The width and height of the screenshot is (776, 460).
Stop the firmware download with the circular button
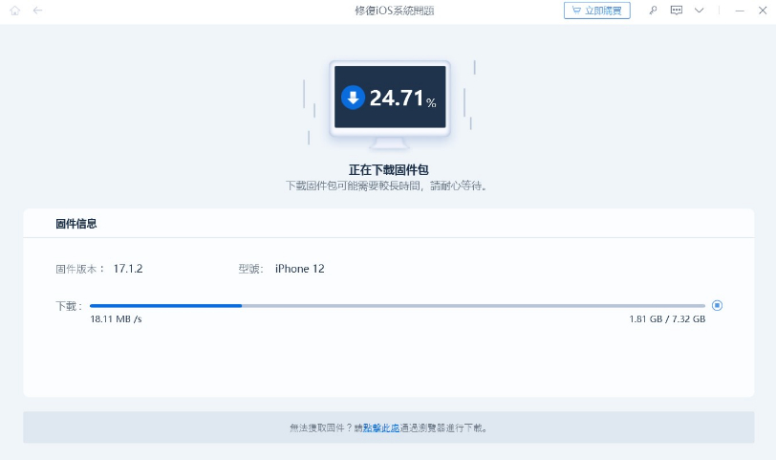717,305
